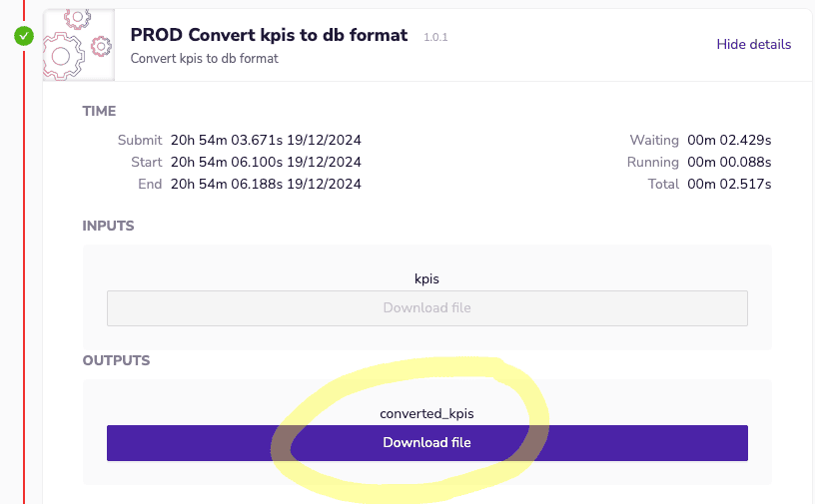The image size is (815, 504).
Task: Click the PROD Convert kpis to db format title
Action: pos(269,35)
